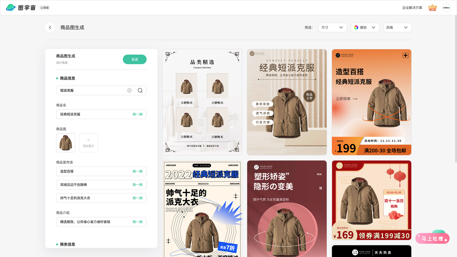This screenshot has width=457, height=257.
Task: Click the 商品信息 section heading
Action: (x=67, y=78)
